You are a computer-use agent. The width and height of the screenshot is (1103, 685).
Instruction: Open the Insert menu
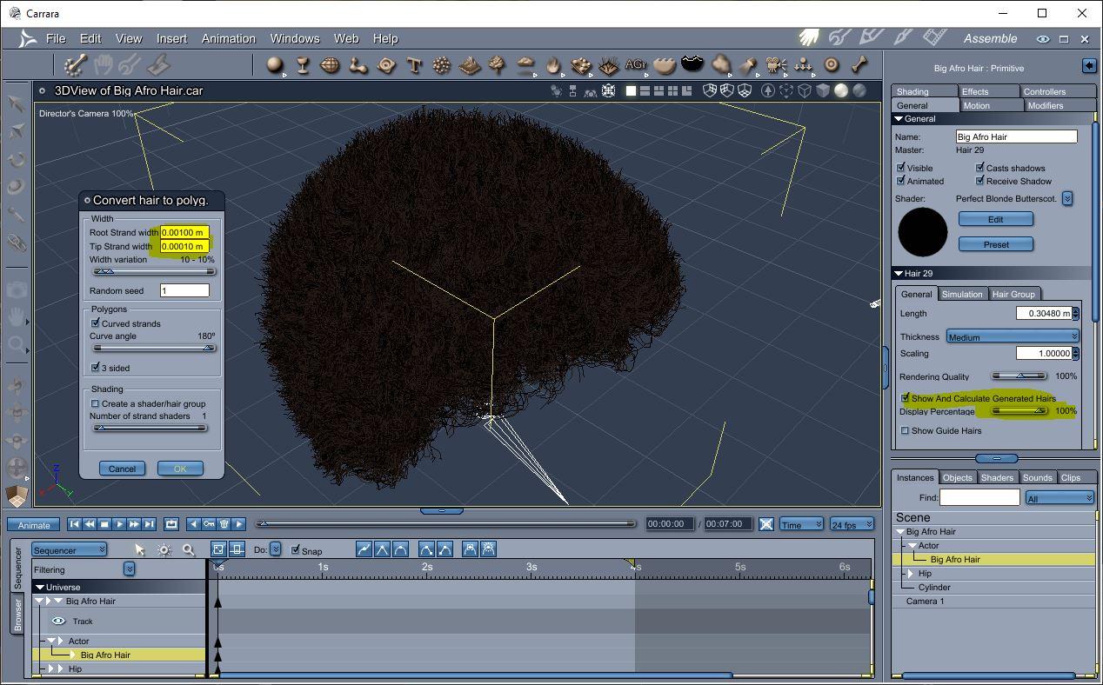(171, 38)
